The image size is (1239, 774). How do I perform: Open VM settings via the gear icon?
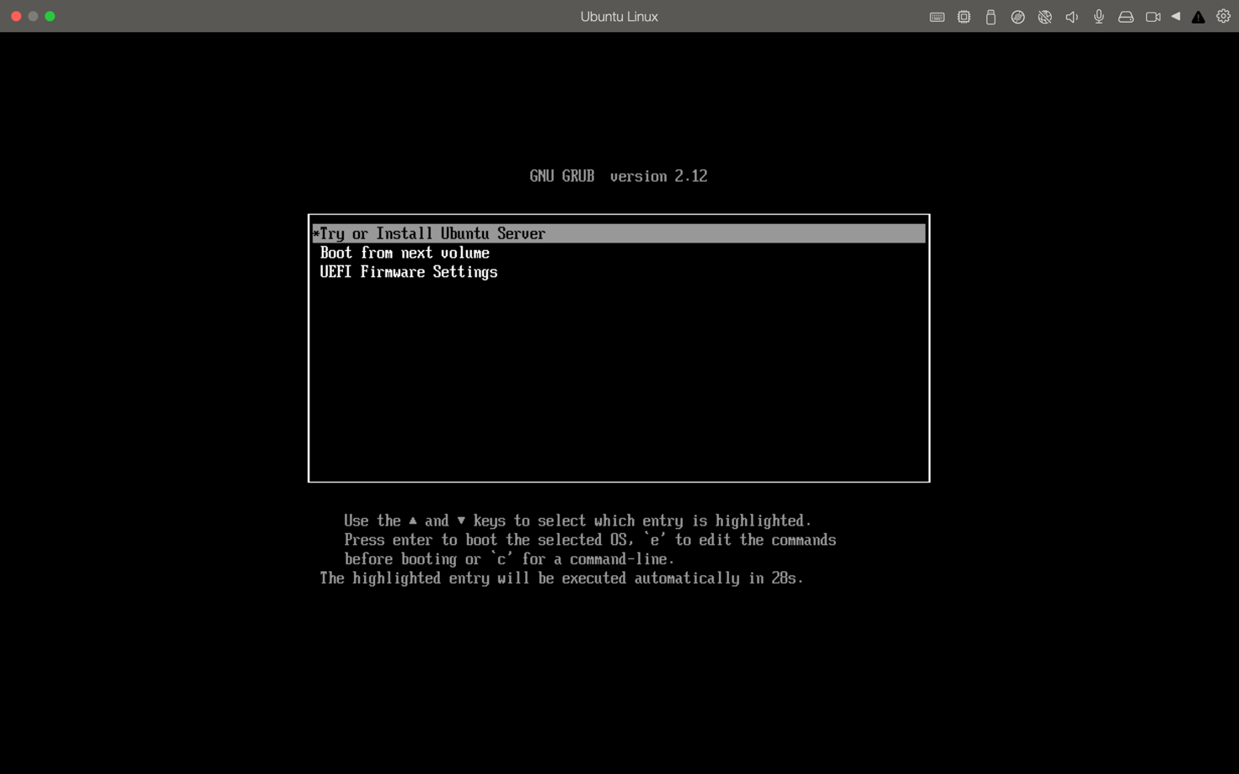tap(1223, 16)
